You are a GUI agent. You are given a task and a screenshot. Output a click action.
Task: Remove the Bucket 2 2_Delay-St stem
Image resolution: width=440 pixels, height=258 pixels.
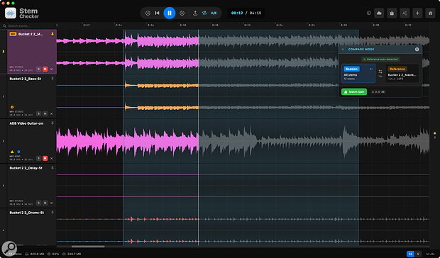(51, 203)
